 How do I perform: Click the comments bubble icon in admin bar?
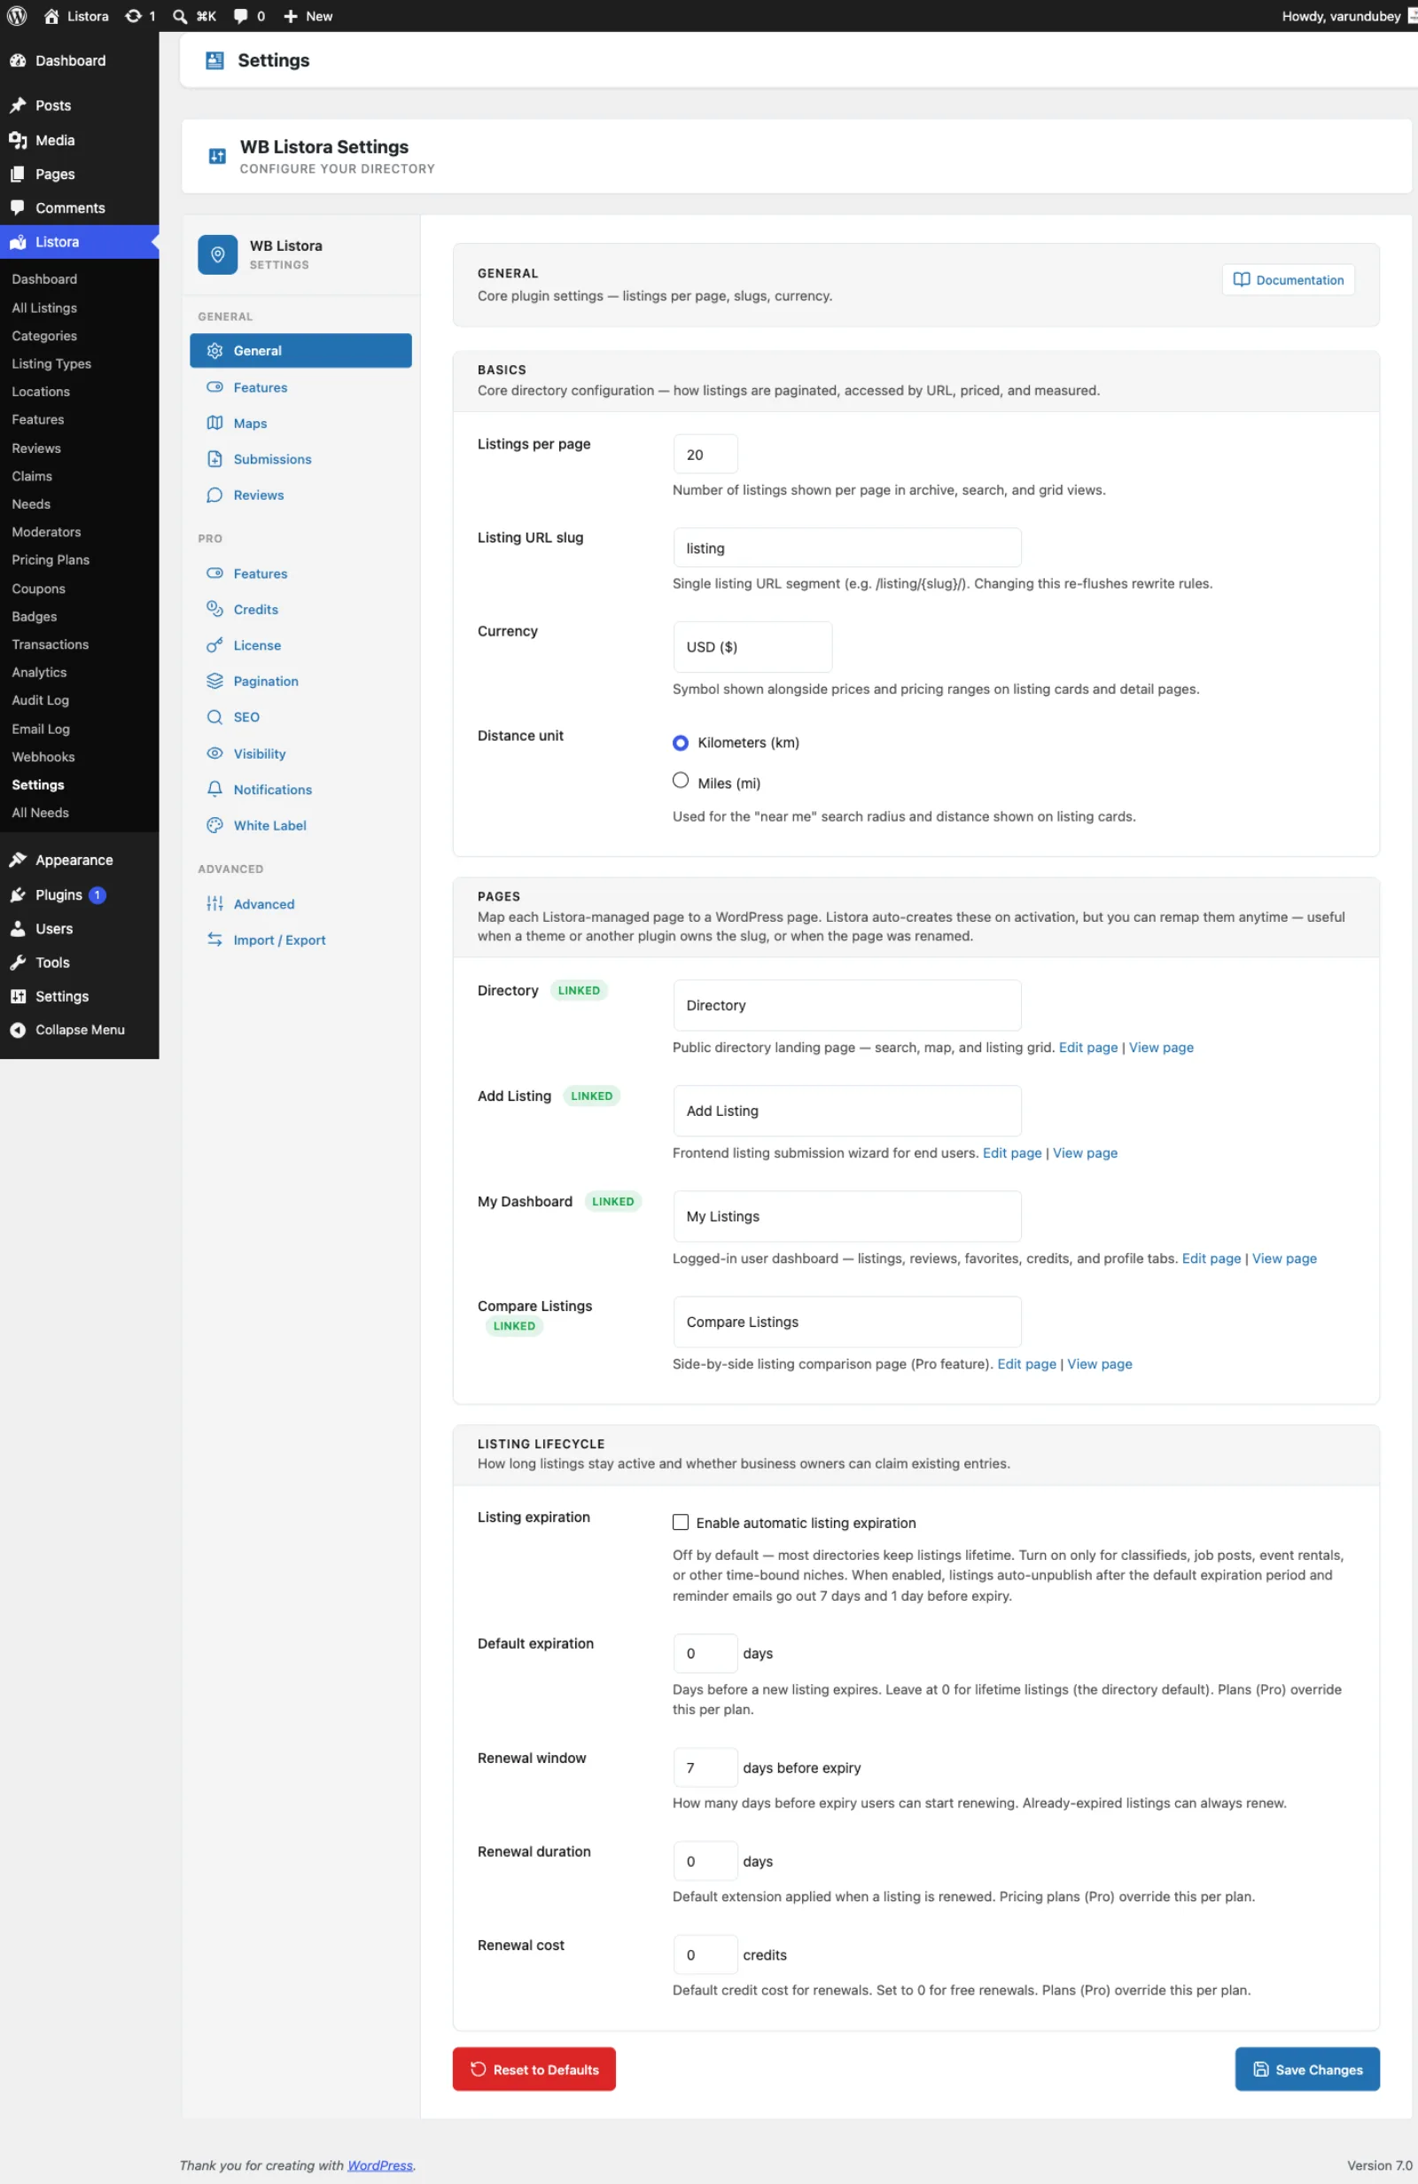(240, 16)
